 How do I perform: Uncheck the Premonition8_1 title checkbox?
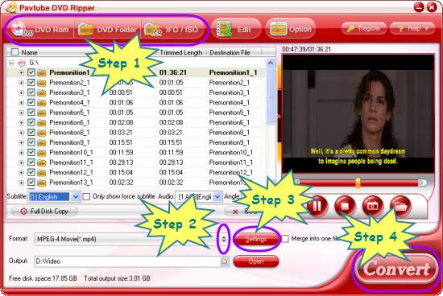point(31,133)
